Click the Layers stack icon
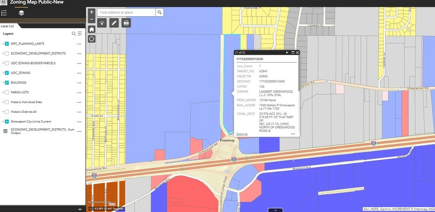Viewport: 435px width, 212px height. (x=21, y=13)
